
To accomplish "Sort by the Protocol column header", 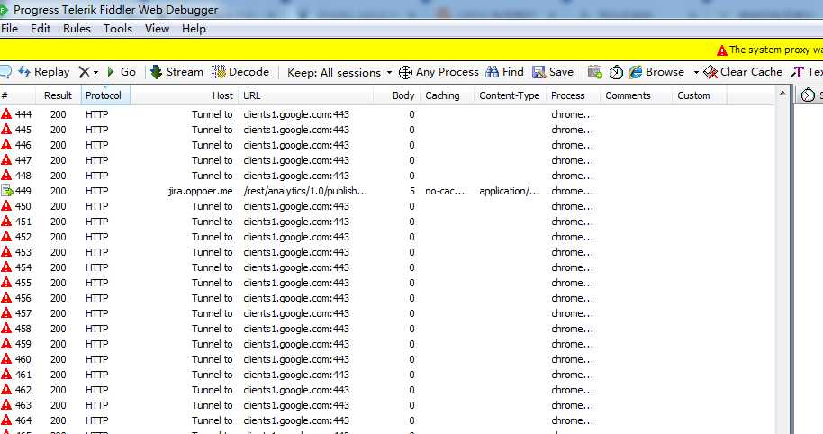I will pos(105,95).
